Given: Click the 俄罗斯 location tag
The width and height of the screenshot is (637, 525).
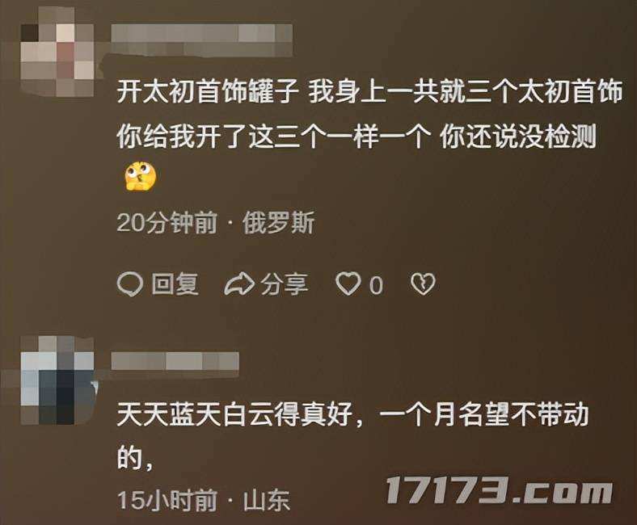Looking at the screenshot, I should tap(279, 223).
